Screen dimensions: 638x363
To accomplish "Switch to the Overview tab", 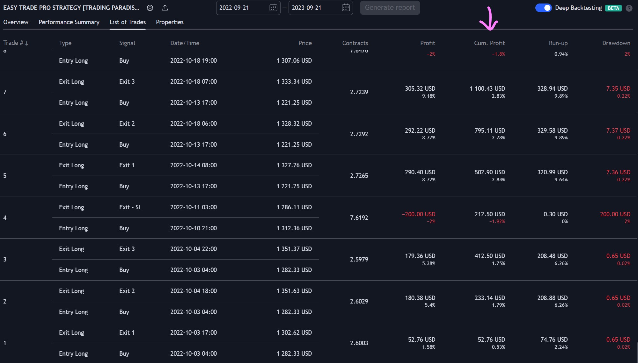I will 16,22.
